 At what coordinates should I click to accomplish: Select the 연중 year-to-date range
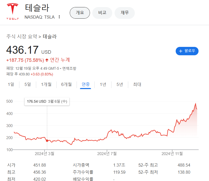coord(85,84)
